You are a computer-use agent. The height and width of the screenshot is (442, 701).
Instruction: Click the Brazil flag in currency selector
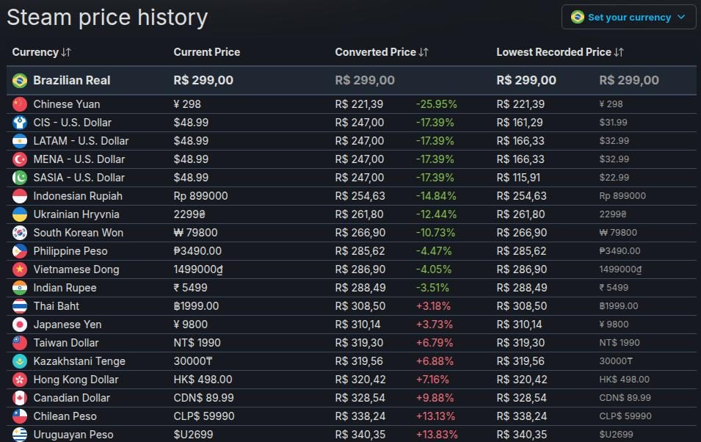coord(577,17)
